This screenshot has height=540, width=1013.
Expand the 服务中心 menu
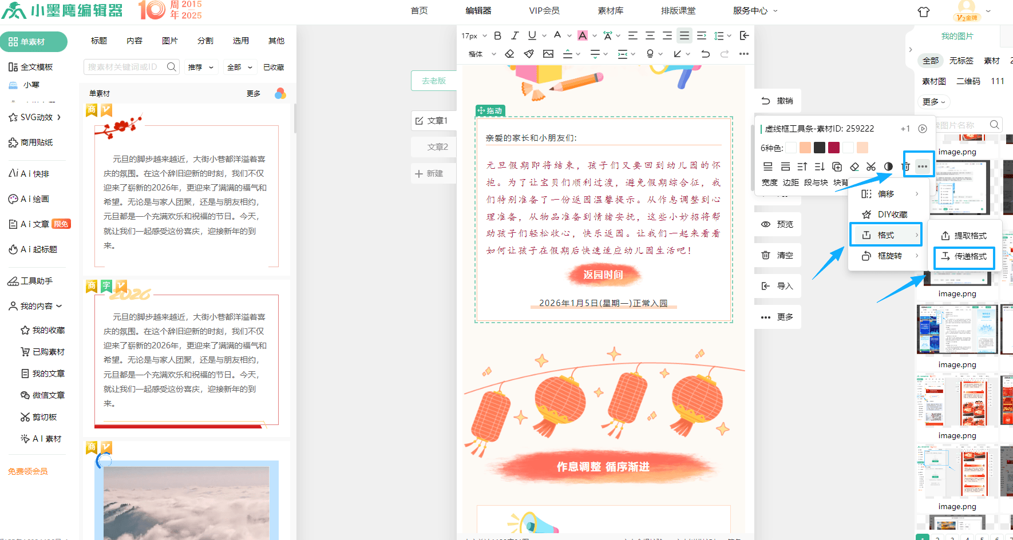tap(755, 10)
